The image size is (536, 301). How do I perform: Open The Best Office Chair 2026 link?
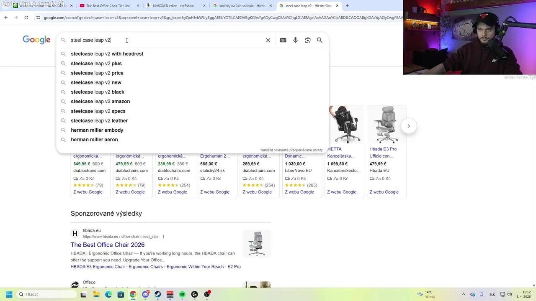click(x=108, y=245)
